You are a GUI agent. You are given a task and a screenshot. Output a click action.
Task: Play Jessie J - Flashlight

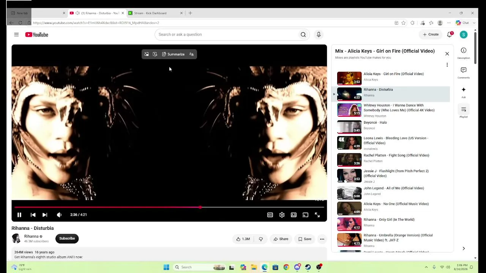tap(391, 176)
